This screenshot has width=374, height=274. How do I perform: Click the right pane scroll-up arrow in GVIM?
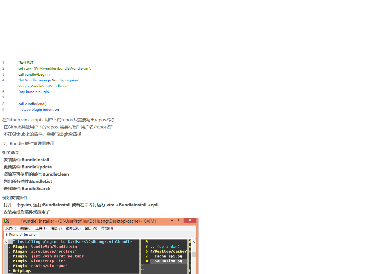194,242
